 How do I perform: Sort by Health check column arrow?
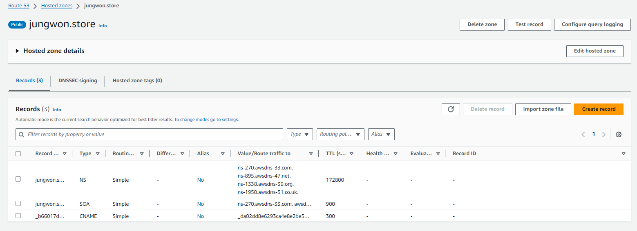pyautogui.click(x=396, y=154)
